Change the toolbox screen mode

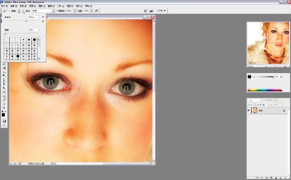[x=4, y=125]
